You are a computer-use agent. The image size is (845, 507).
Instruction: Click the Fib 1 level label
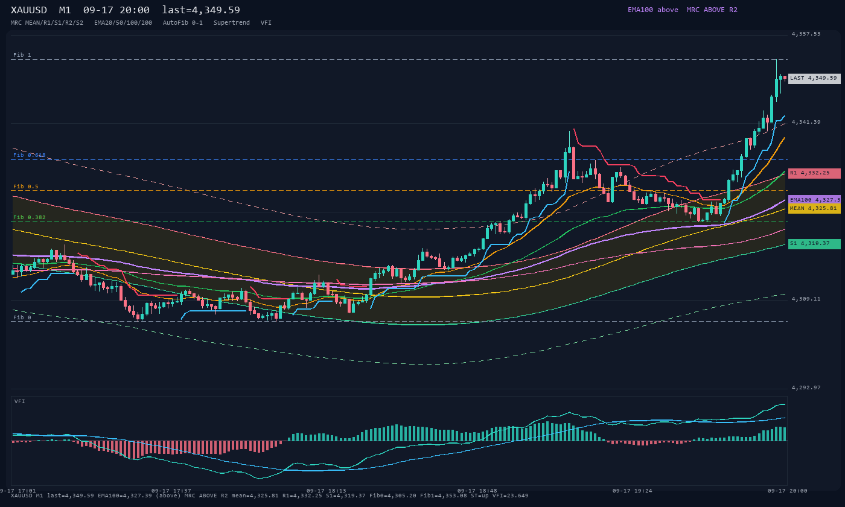point(22,55)
